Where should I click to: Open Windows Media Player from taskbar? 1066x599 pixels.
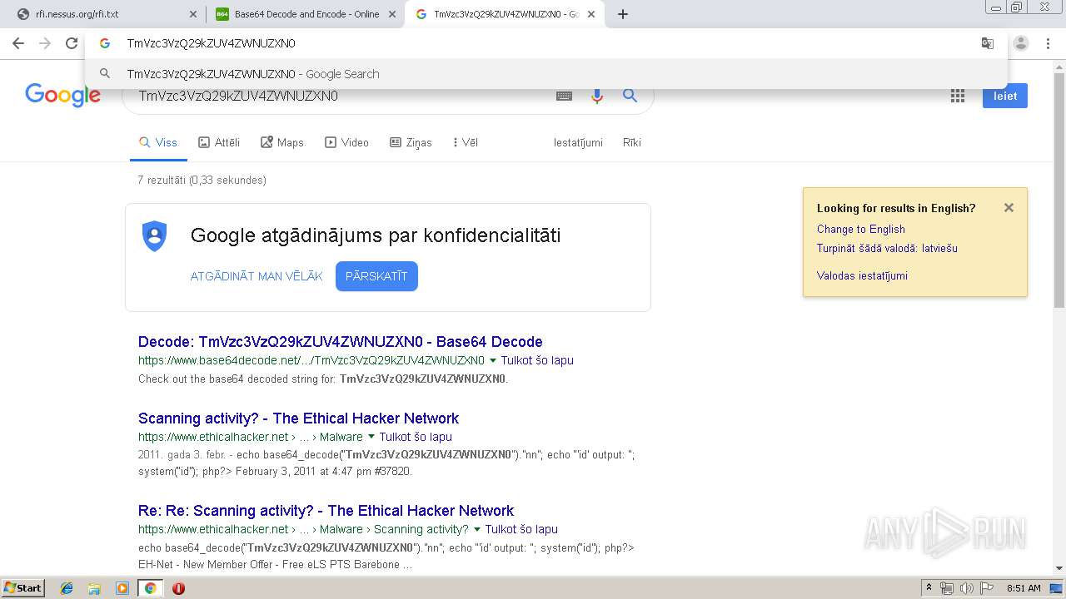[122, 588]
